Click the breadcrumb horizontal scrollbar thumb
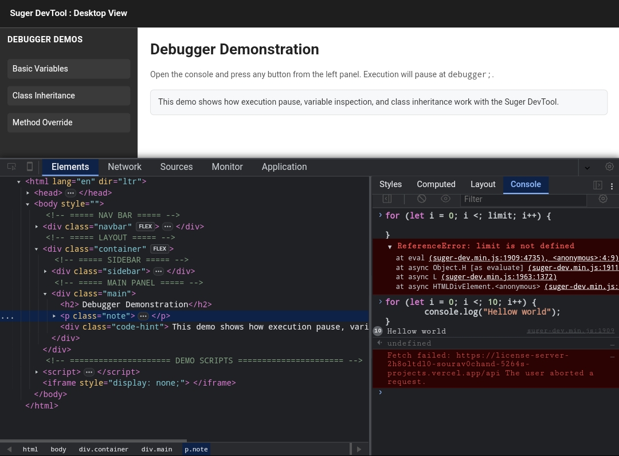The image size is (619, 456). click(x=93, y=441)
